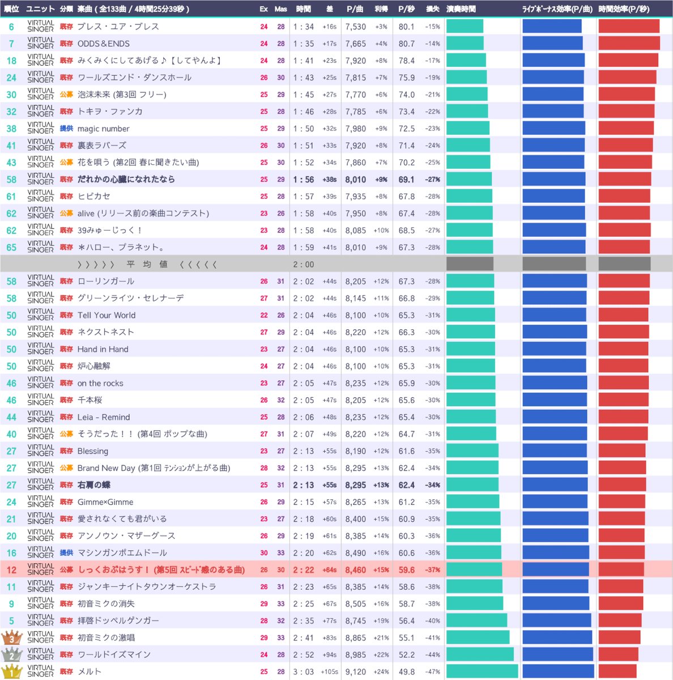Image resolution: width=673 pixels, height=680 pixels.
Task: Click the VIRTUAL SINGER logo in magic number row
Action: [x=41, y=128]
